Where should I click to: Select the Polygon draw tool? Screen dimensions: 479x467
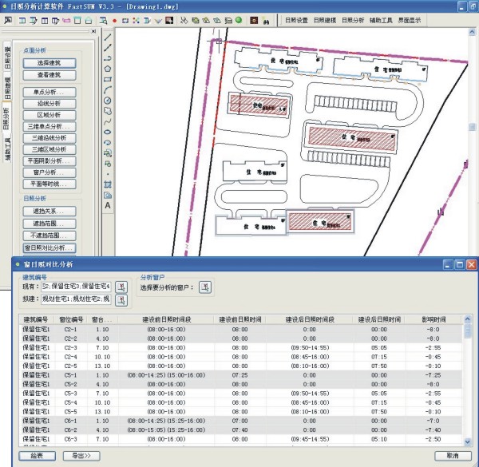(107, 69)
